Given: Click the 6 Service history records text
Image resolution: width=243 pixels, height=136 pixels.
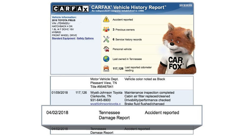Looking at the screenshot, I should point(127,40).
